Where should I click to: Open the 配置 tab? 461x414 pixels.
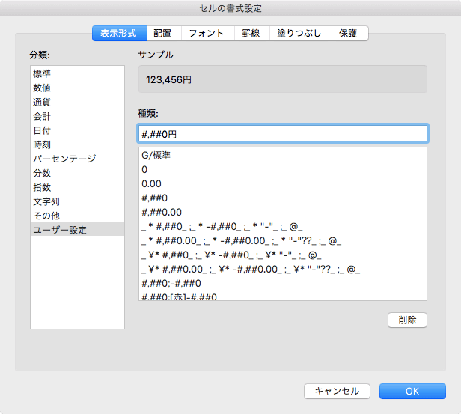click(x=164, y=33)
